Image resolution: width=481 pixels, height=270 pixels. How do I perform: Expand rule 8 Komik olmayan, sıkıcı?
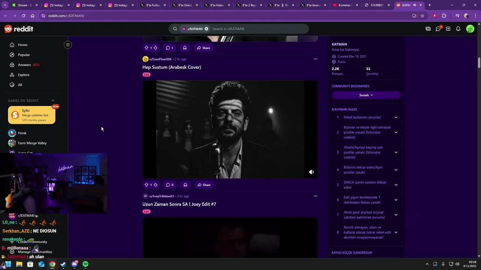tap(396, 232)
